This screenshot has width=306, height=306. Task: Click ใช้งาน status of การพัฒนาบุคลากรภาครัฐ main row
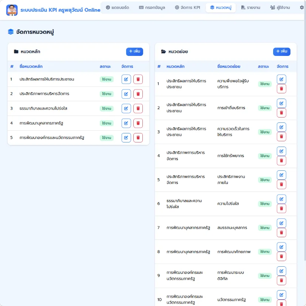tap(107, 123)
